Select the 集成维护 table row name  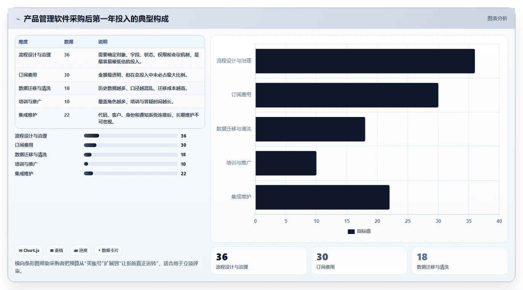(x=28, y=115)
